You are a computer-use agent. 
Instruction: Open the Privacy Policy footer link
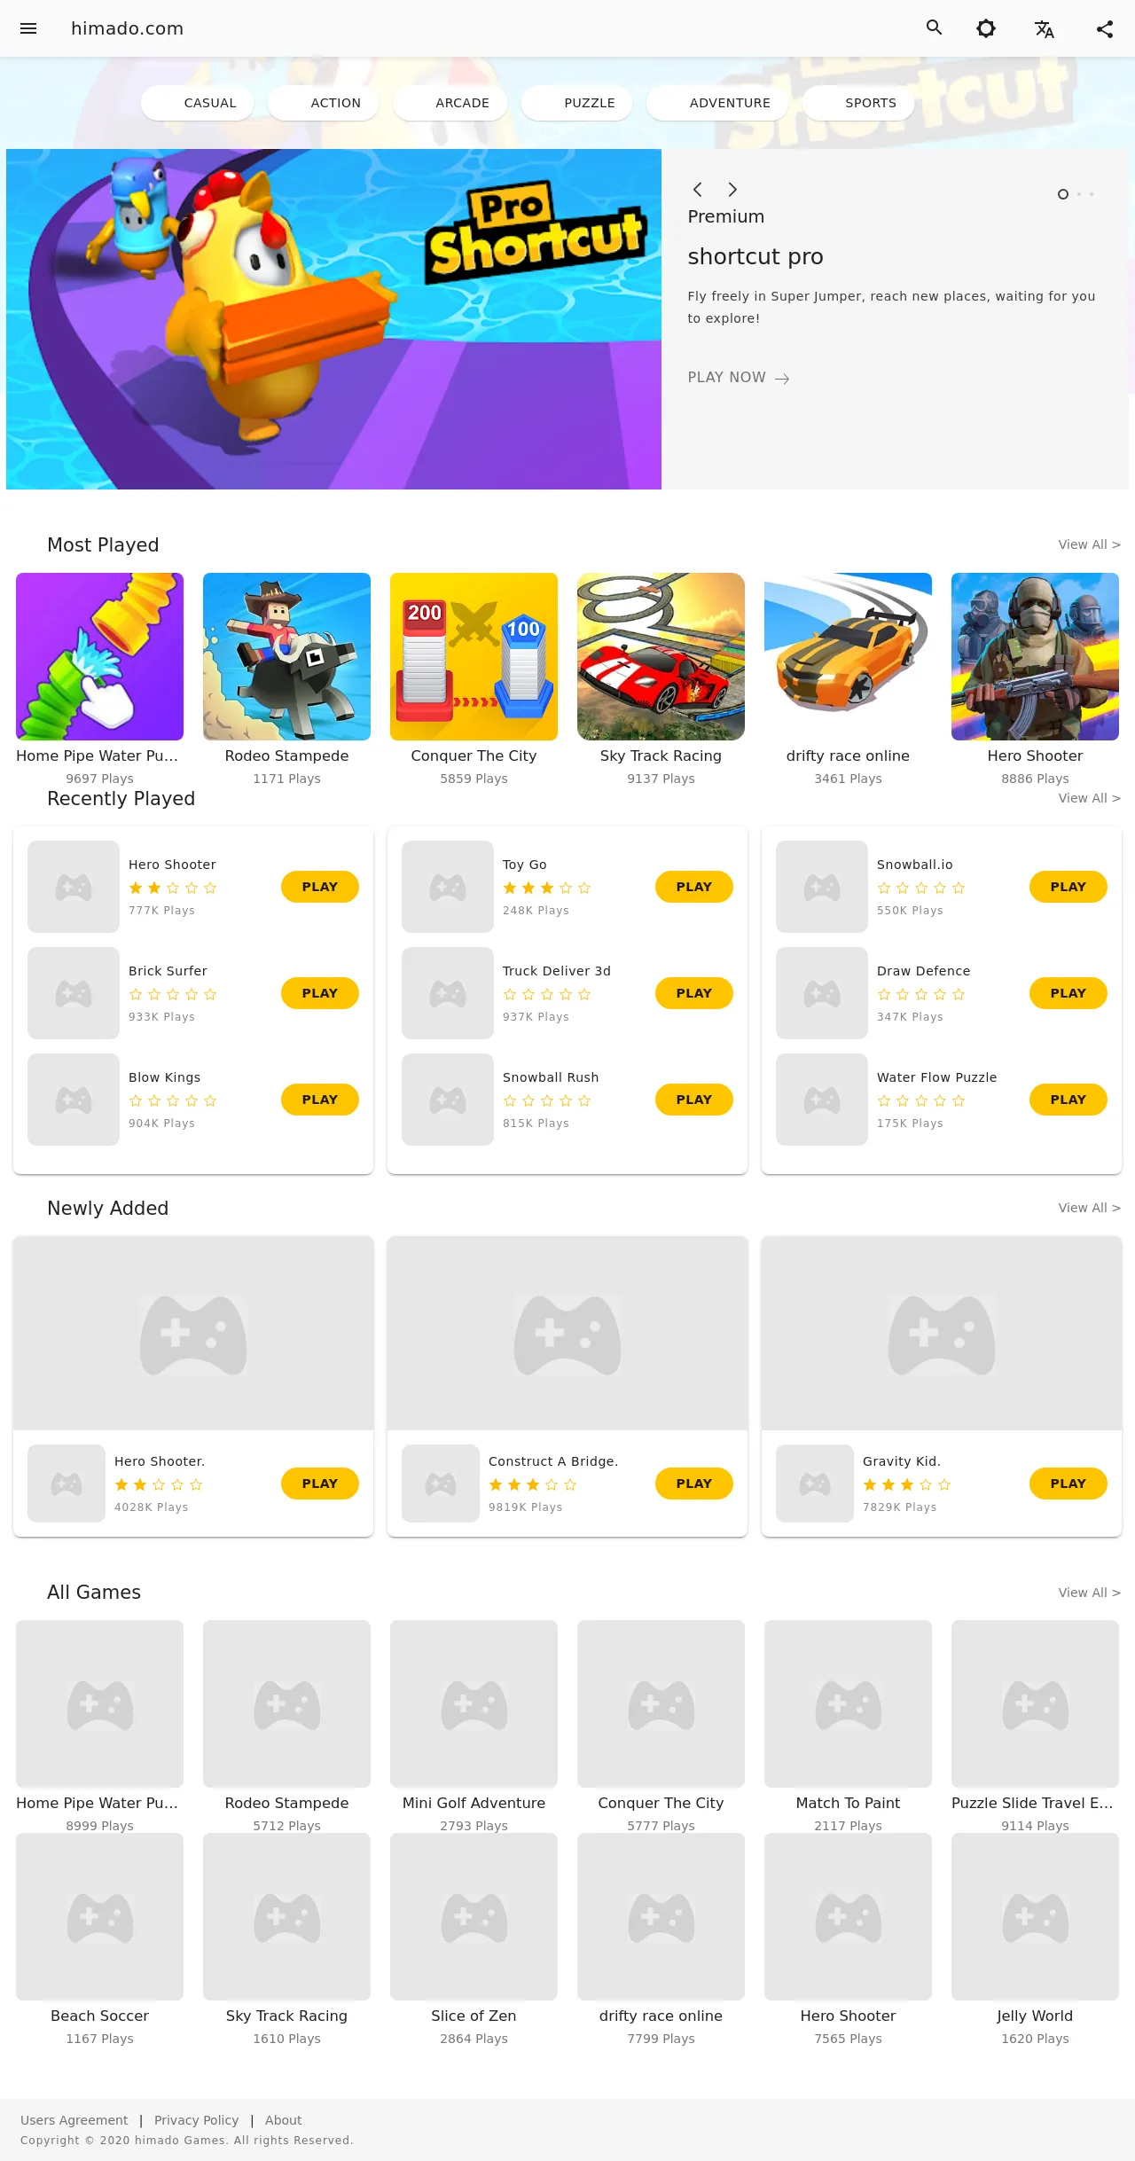click(196, 2120)
